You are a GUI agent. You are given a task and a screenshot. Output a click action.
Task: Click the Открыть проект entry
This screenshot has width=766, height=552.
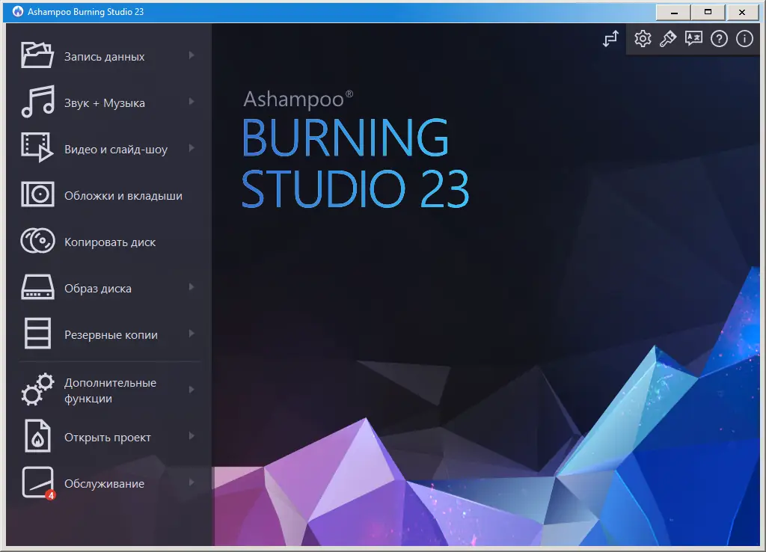108,437
